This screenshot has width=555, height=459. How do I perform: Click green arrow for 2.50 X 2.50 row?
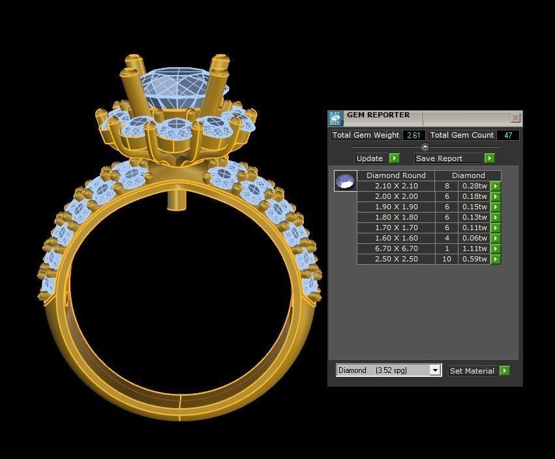click(496, 259)
